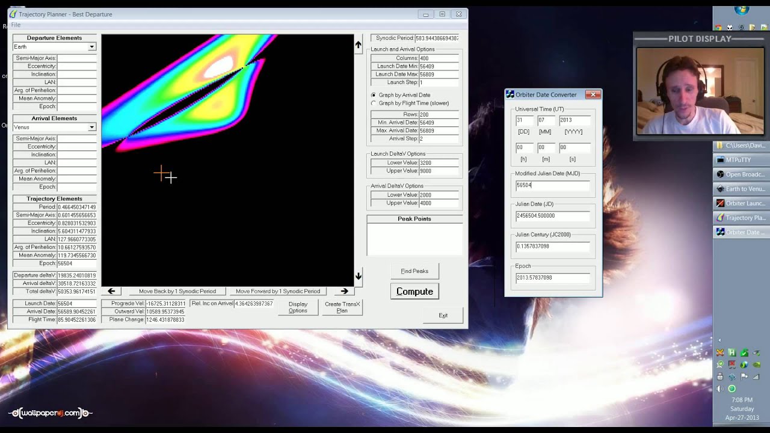Click the Julian Date (JD) field
770x433 pixels.
552,216
